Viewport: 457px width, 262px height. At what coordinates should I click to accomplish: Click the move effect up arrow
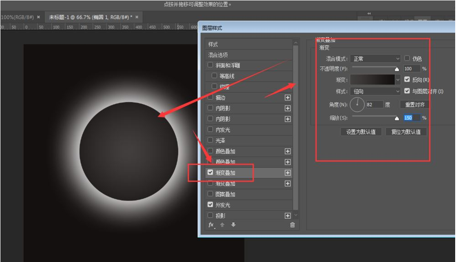tap(222, 225)
